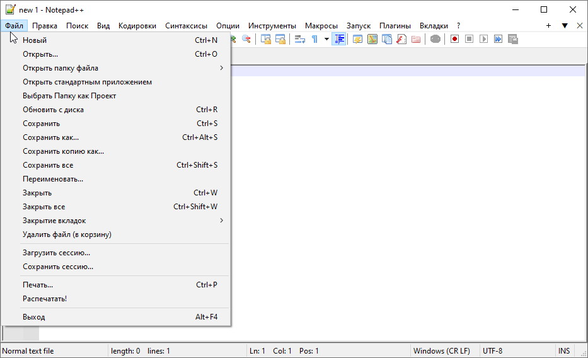Viewport: 588px width, 358px height.
Task: Open the ? help menu
Action: point(458,25)
